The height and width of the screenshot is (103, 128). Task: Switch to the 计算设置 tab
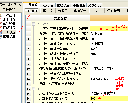pos(31,5)
